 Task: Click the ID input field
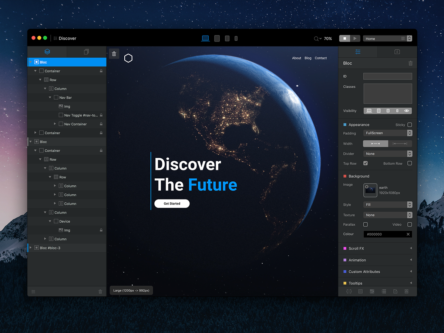point(387,76)
